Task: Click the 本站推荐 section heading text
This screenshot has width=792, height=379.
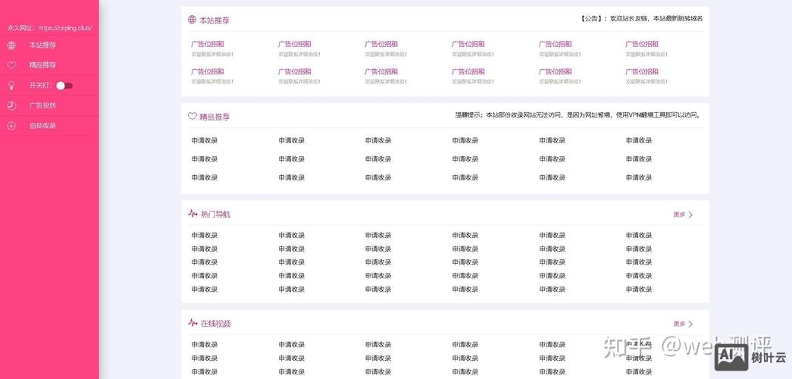Action: click(214, 20)
